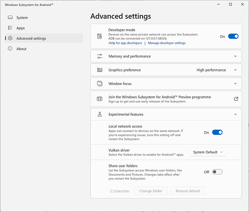Go to the System page in sidebar
249x212 pixels.
[22, 18]
